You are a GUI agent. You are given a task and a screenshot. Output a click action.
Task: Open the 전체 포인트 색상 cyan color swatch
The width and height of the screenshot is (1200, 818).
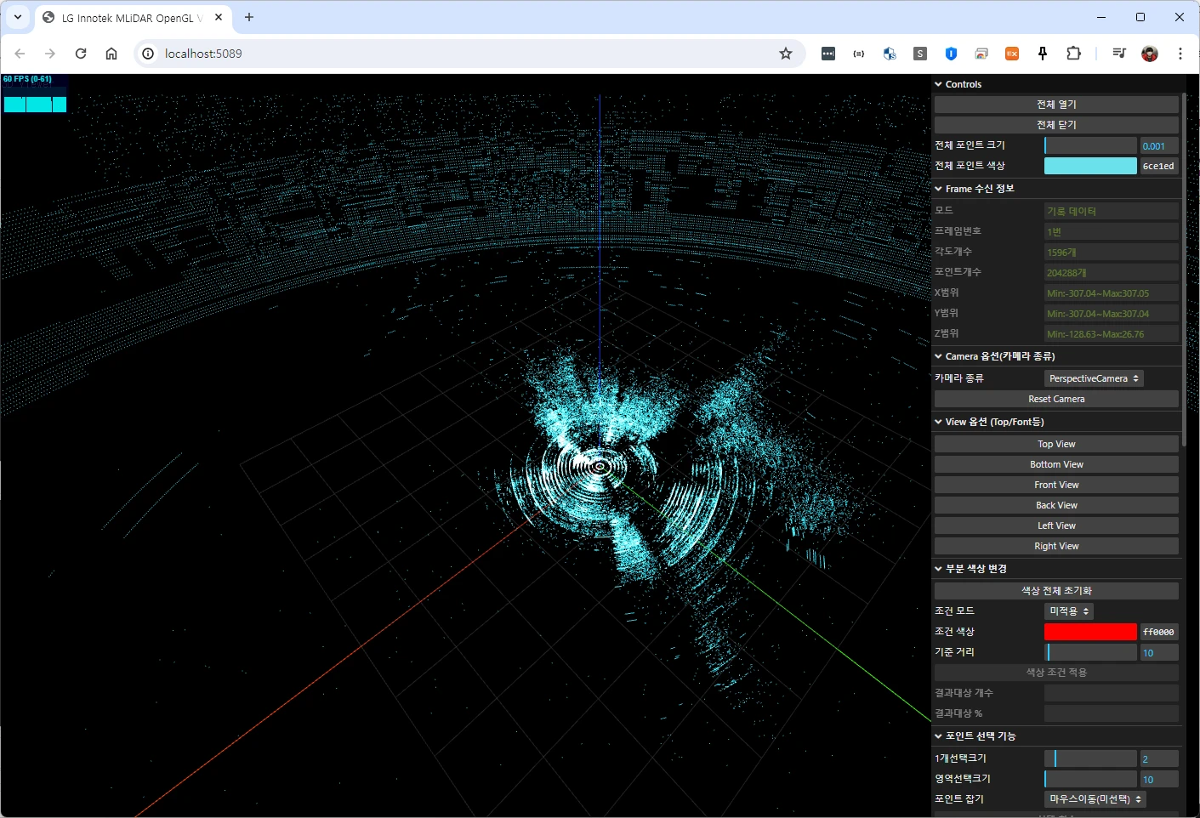(x=1090, y=166)
